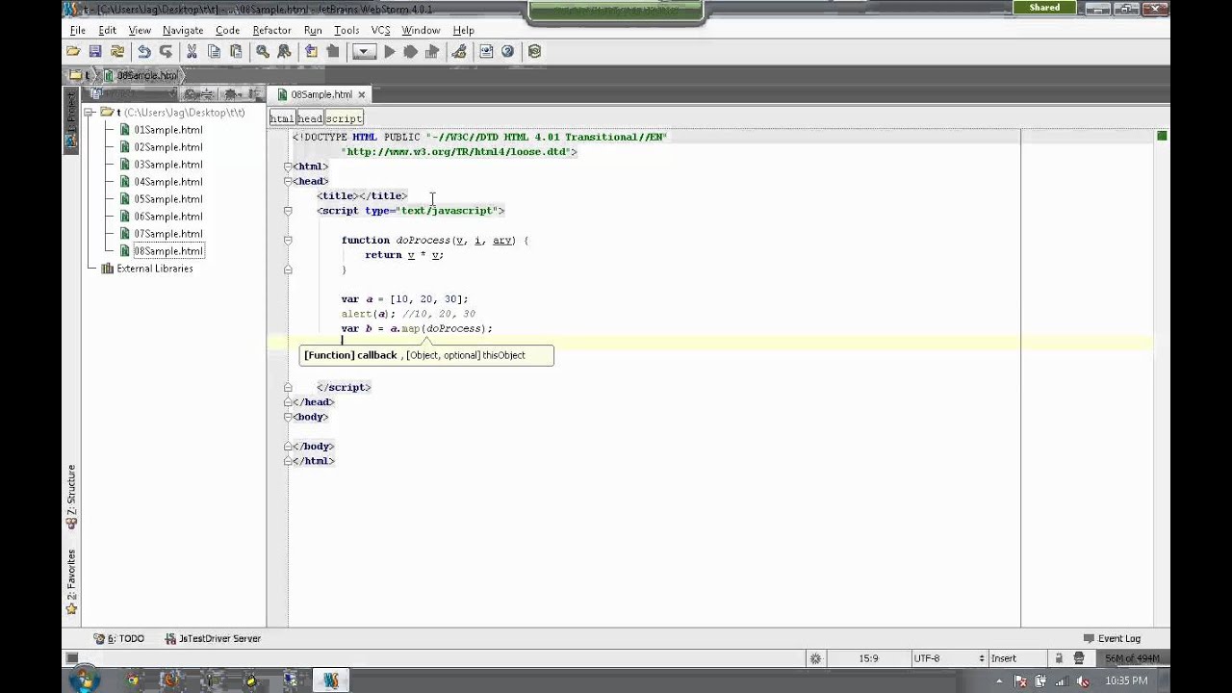Click the head breadcrumb tag
This screenshot has height=693, width=1232.
(310, 118)
